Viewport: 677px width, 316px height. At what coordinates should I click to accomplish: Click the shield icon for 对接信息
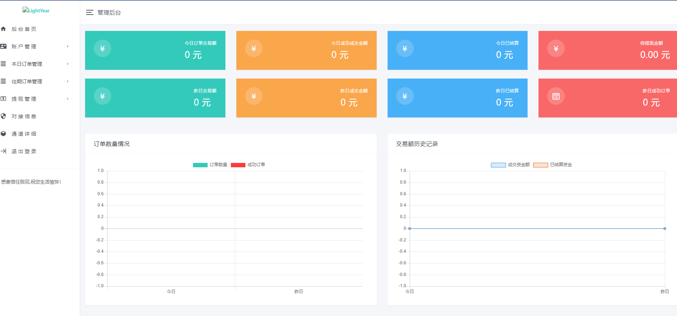(4, 116)
